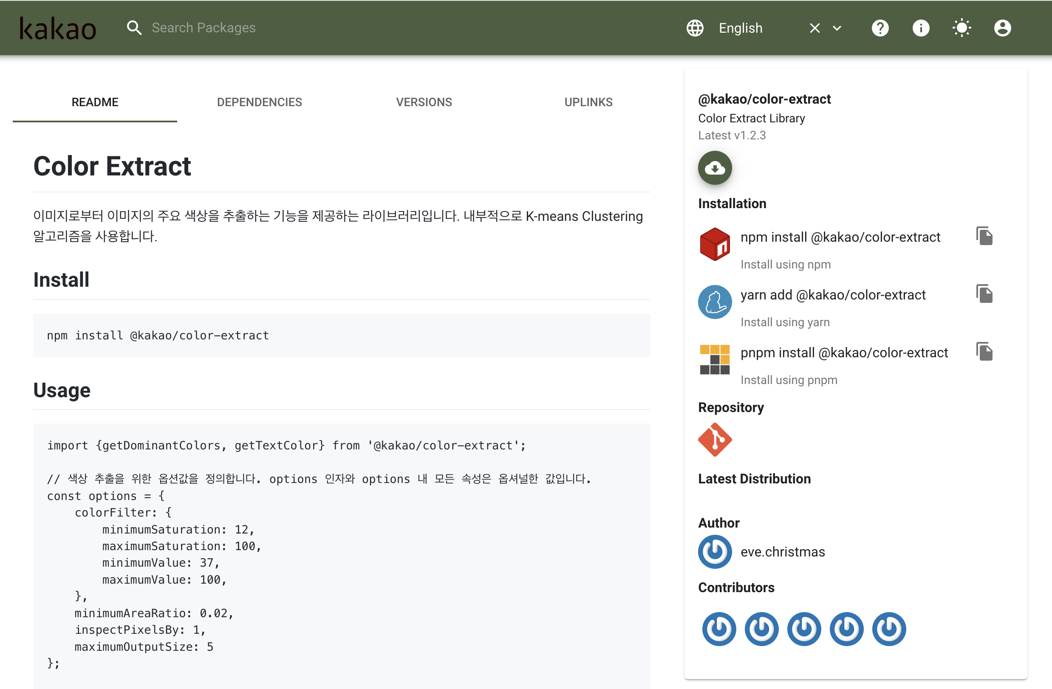Clear the selected language with the X
The image size is (1052, 689).
click(x=814, y=28)
